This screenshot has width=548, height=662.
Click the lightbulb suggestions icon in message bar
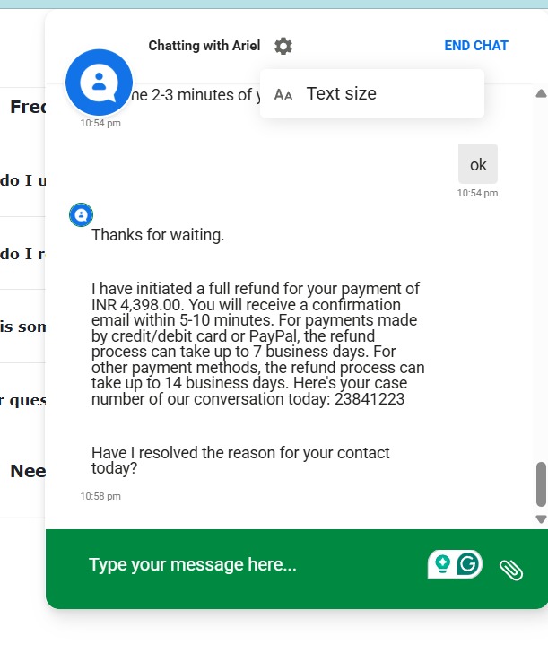point(441,564)
